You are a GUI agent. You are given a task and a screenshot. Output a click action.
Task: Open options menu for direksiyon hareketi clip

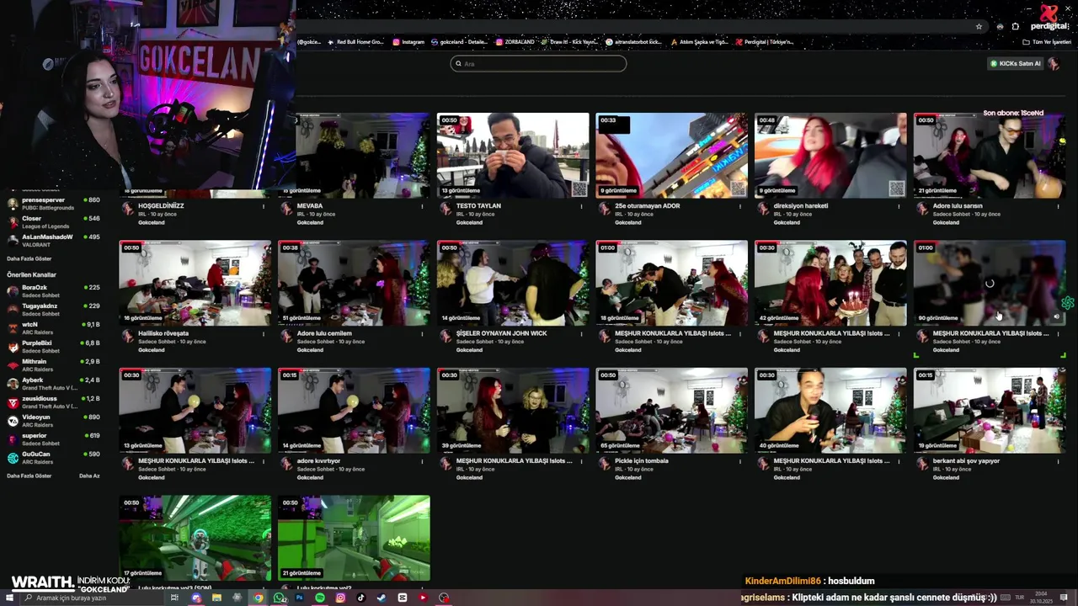pyautogui.click(x=899, y=206)
